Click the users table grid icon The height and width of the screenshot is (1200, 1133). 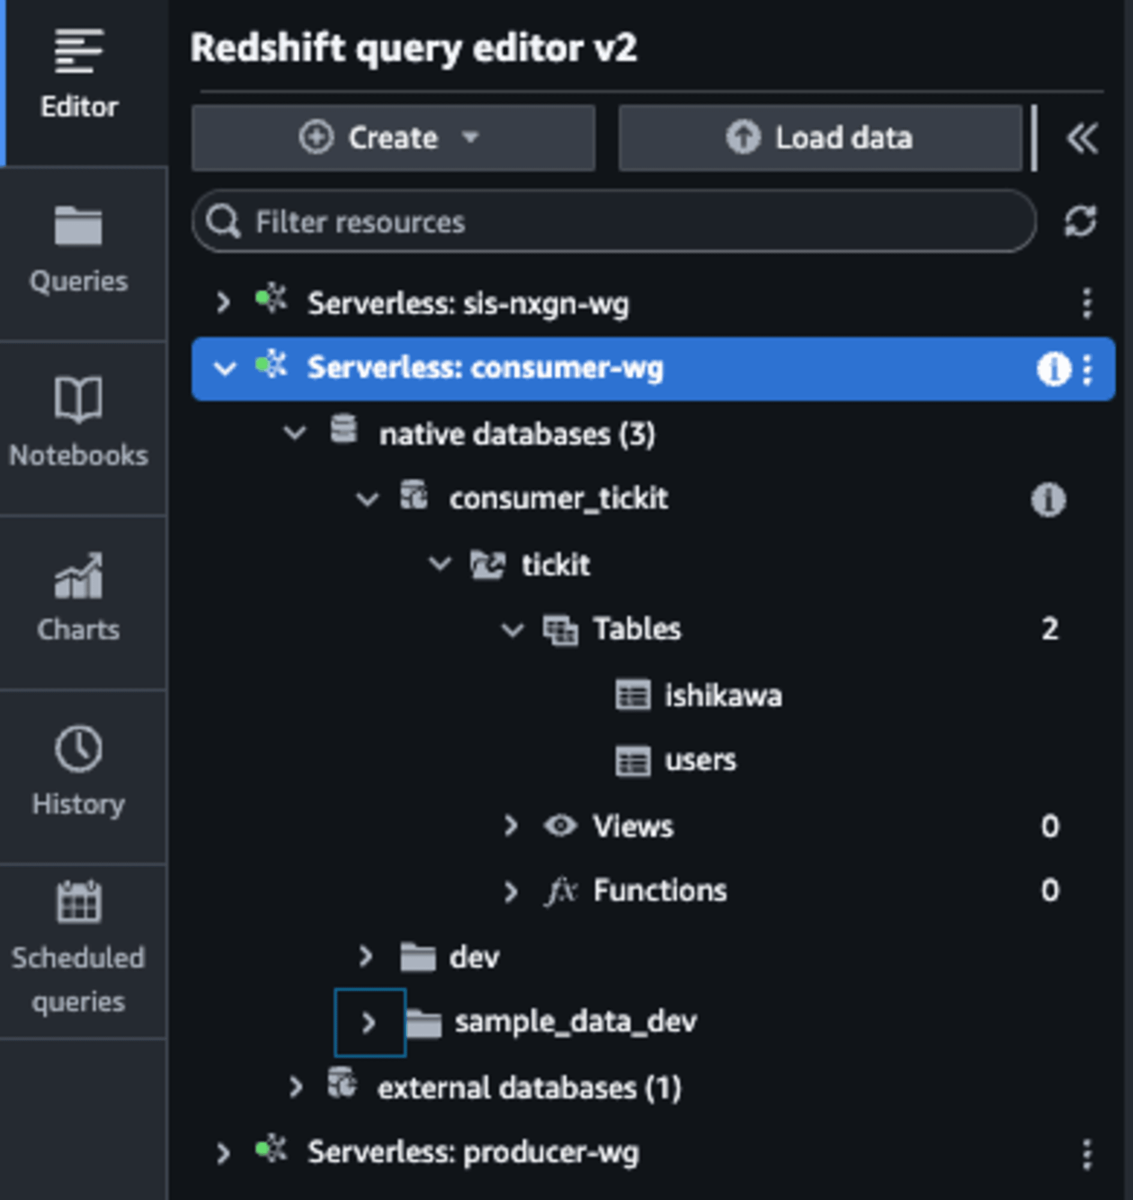click(633, 761)
